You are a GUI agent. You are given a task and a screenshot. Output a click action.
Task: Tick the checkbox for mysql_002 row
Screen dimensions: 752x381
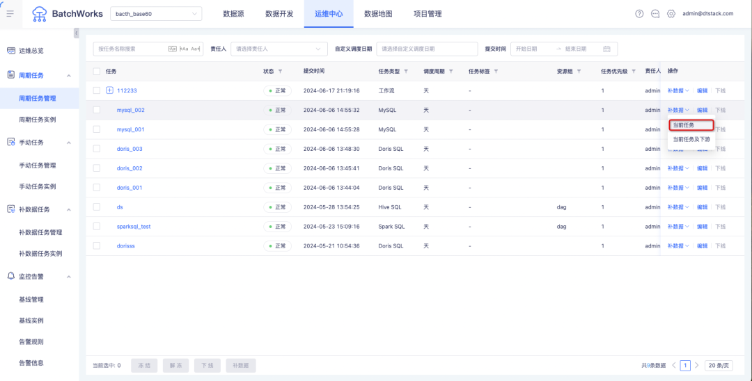97,110
